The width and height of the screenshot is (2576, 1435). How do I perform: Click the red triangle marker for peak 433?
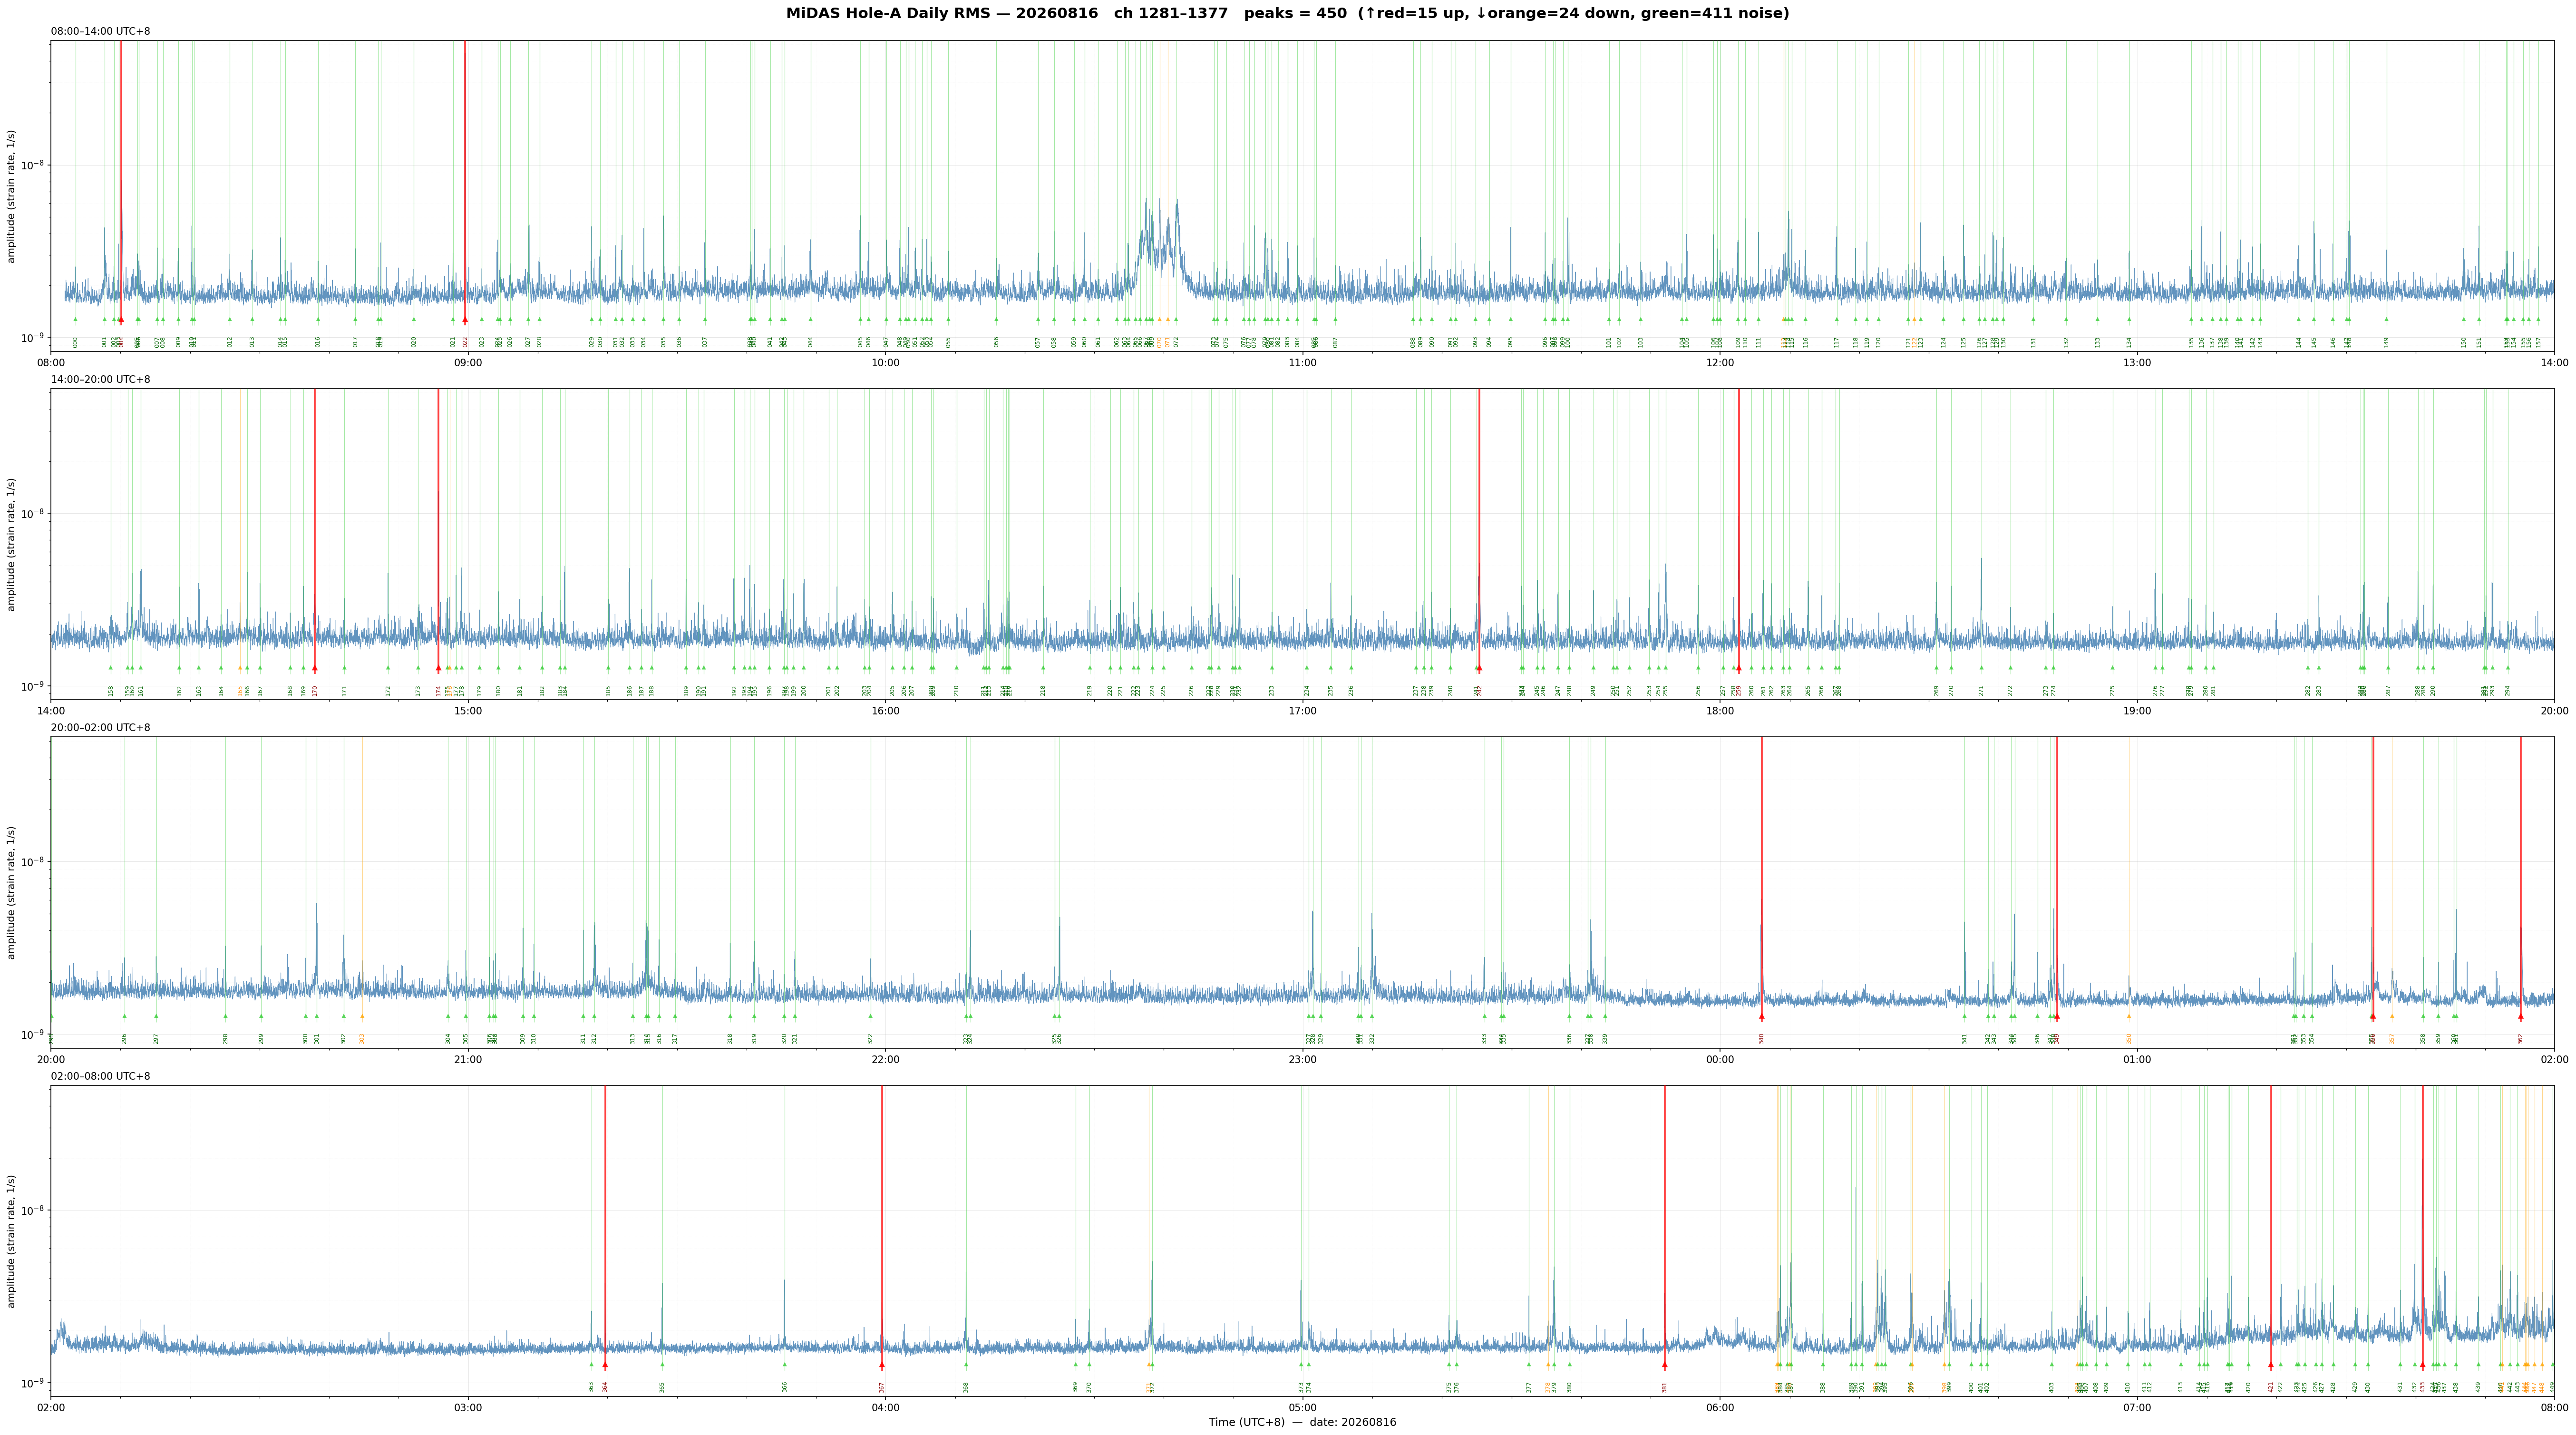[x=2422, y=1365]
